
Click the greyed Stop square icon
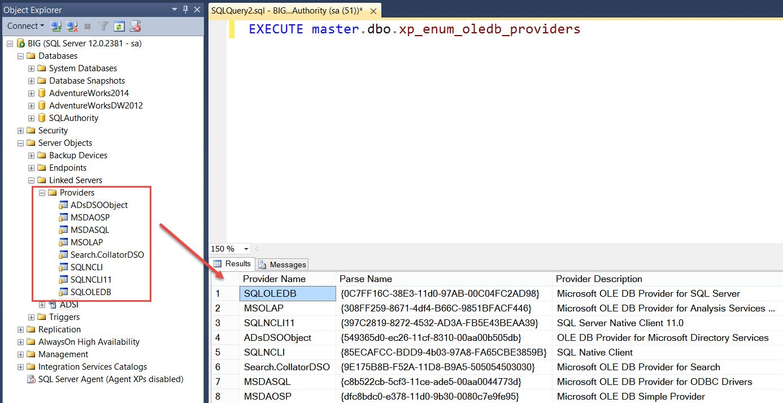click(x=88, y=26)
